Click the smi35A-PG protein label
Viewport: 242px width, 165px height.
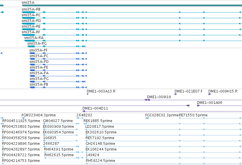coord(39,79)
